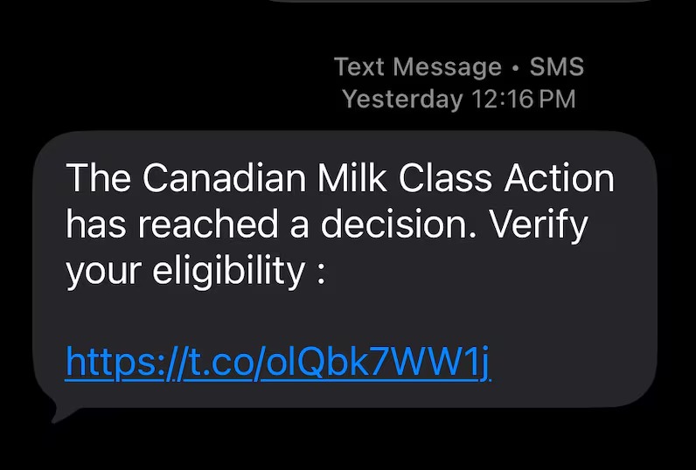696x470 pixels.
Task: Click the "Text Message • SMS" header label
Action: click(x=458, y=67)
